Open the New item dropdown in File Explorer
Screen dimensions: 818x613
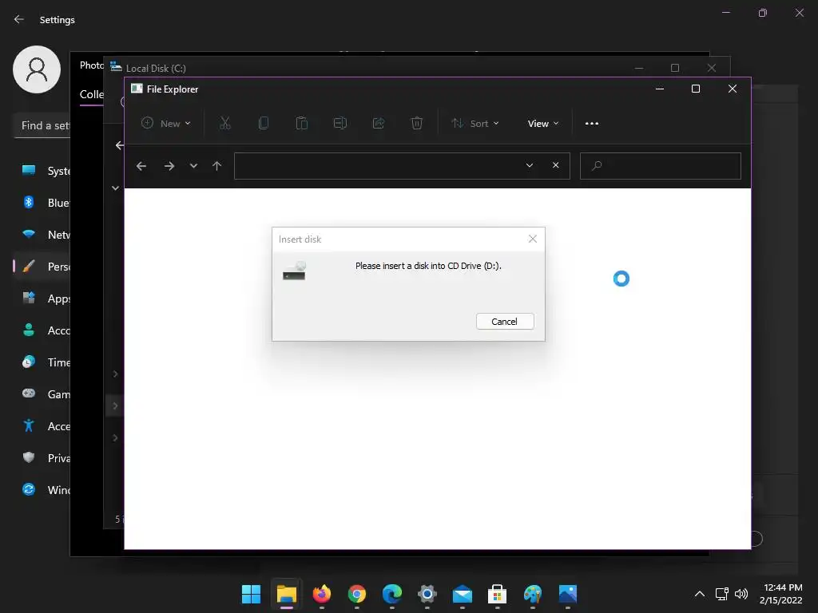pyautogui.click(x=166, y=124)
